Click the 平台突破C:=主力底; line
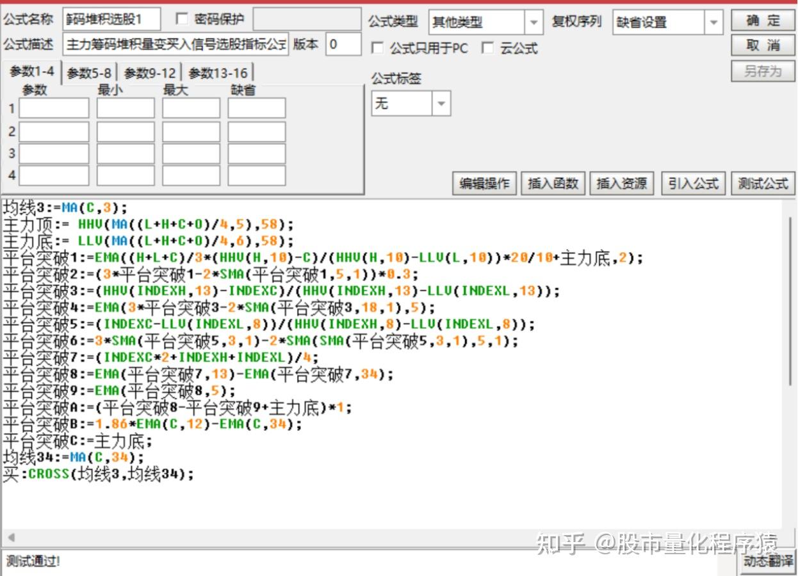This screenshot has width=798, height=576. pyautogui.click(x=77, y=440)
